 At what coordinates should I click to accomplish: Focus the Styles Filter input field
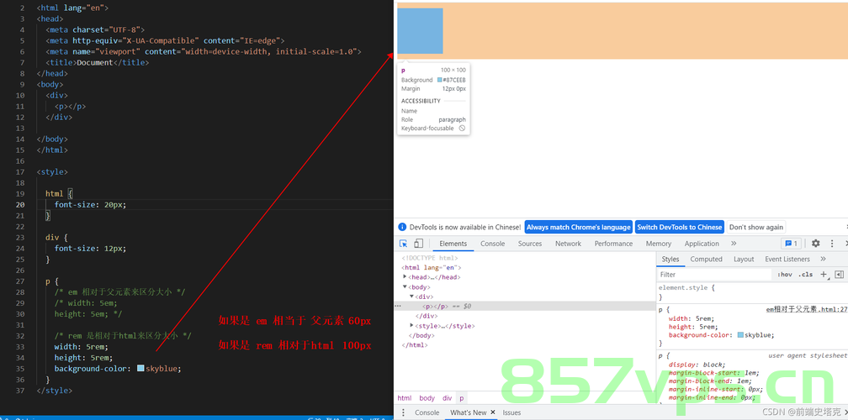714,274
